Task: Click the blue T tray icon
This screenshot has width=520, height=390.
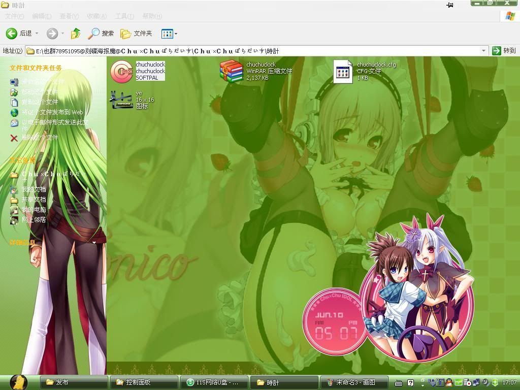Action: coord(440,382)
